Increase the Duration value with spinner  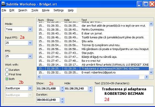(x=62, y=99)
